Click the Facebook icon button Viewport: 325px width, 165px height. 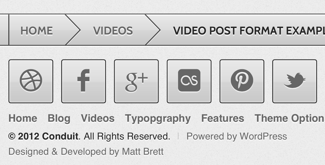pos(83,81)
